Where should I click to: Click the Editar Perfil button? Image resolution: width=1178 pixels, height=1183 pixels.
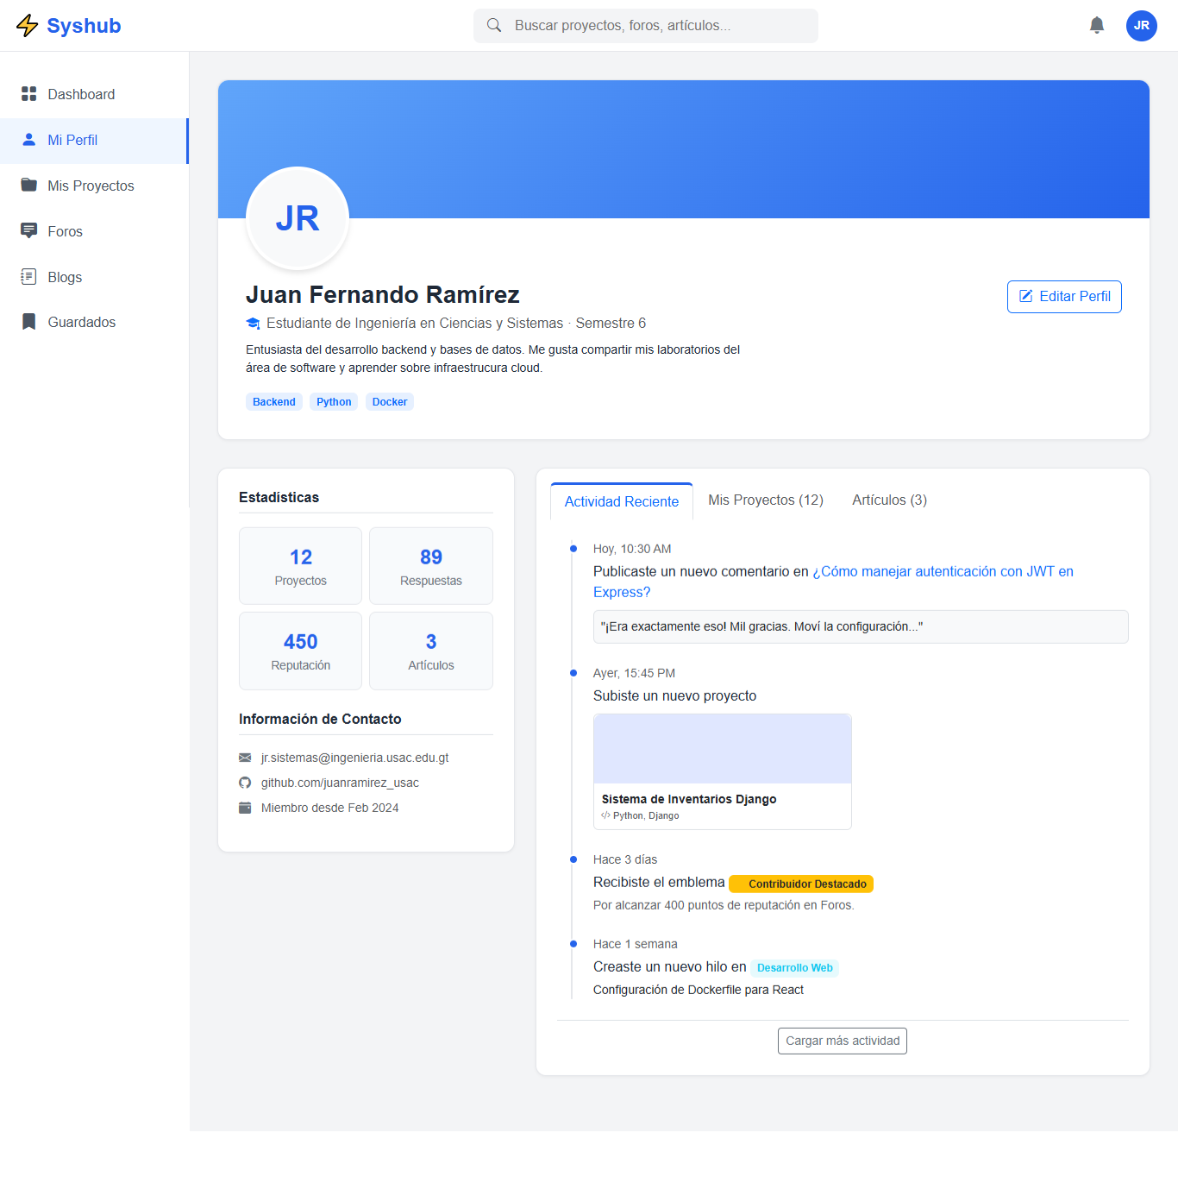[x=1063, y=297]
